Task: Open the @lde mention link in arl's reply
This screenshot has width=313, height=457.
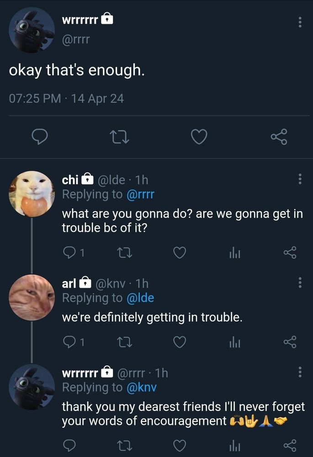Action: tap(140, 298)
